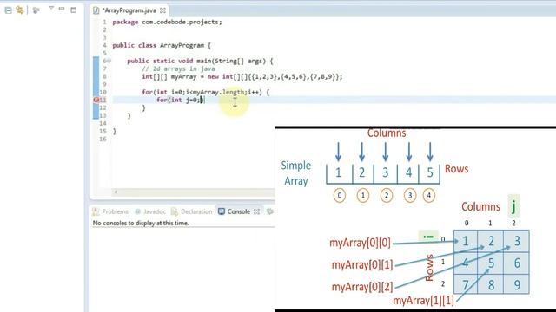This screenshot has height=312, width=556.
Task: Toggle Link with Editor icon
Action: pos(20,10)
